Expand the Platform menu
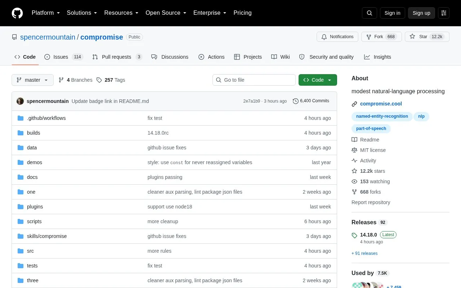461x288 pixels. tap(46, 13)
